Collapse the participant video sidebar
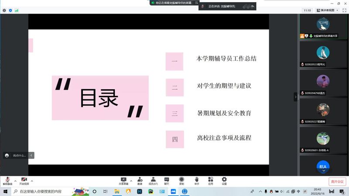Screen dimensions: 349x196 (295, 97)
